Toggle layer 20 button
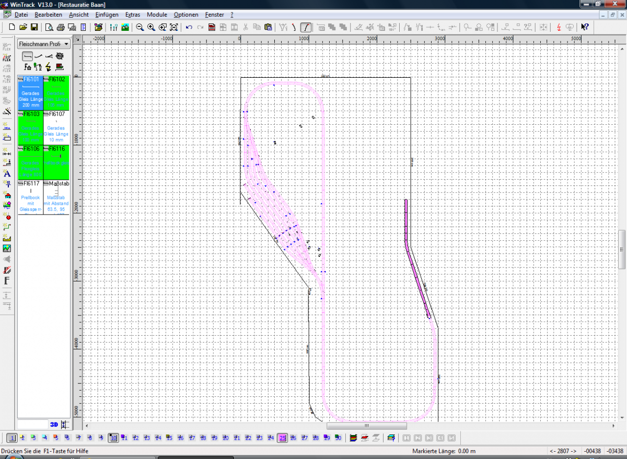The image size is (627, 459). 226,438
